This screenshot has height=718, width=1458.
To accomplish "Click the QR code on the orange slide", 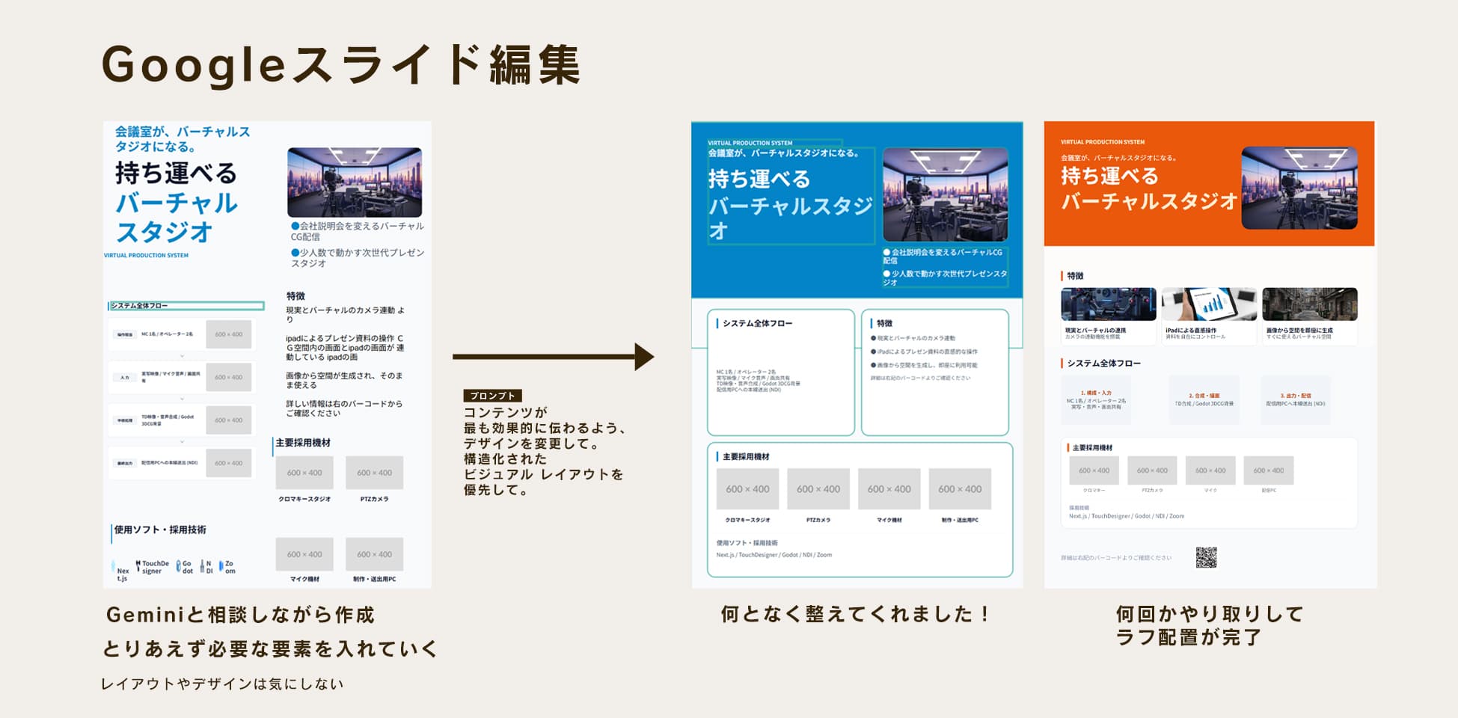I will click(x=1206, y=557).
